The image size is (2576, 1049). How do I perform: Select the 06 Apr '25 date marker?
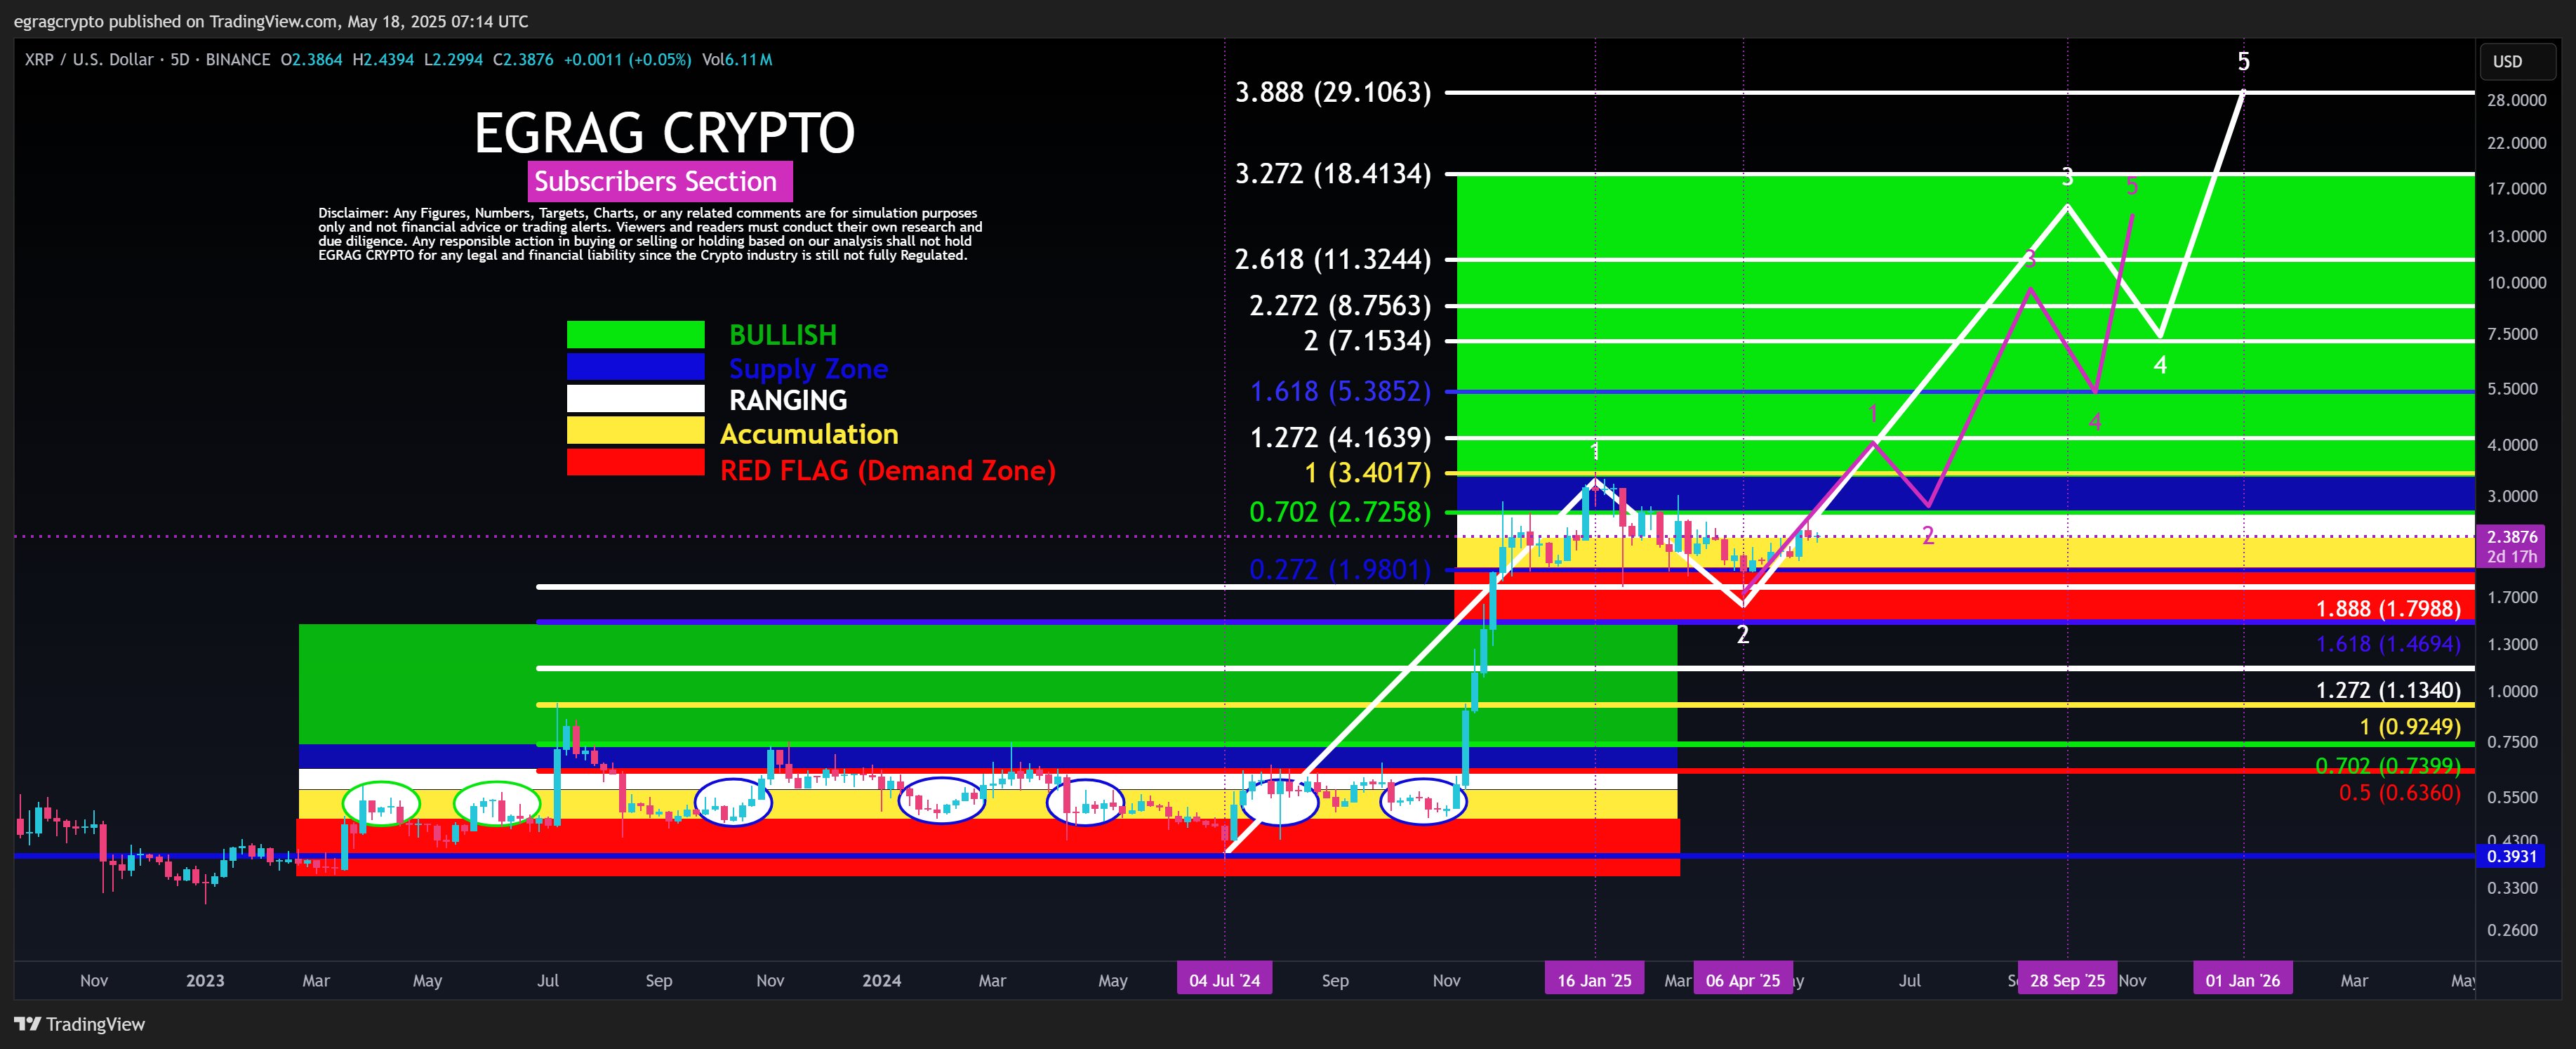pyautogui.click(x=1743, y=980)
